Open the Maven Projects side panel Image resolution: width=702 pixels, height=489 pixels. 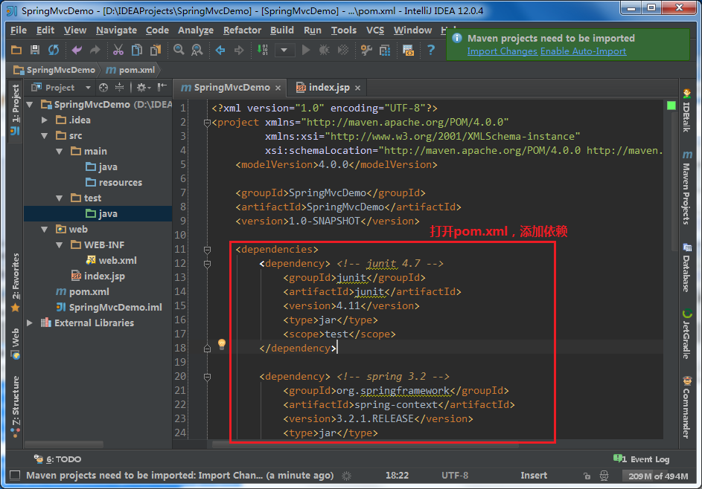pos(686,188)
